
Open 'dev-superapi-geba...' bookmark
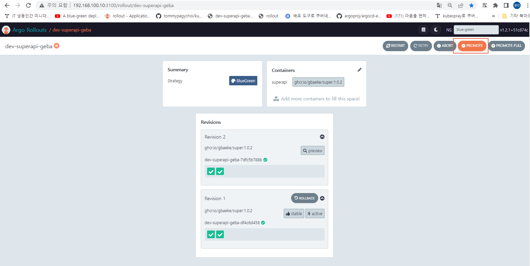click(x=230, y=16)
